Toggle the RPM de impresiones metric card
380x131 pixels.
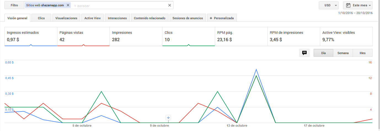294,36
